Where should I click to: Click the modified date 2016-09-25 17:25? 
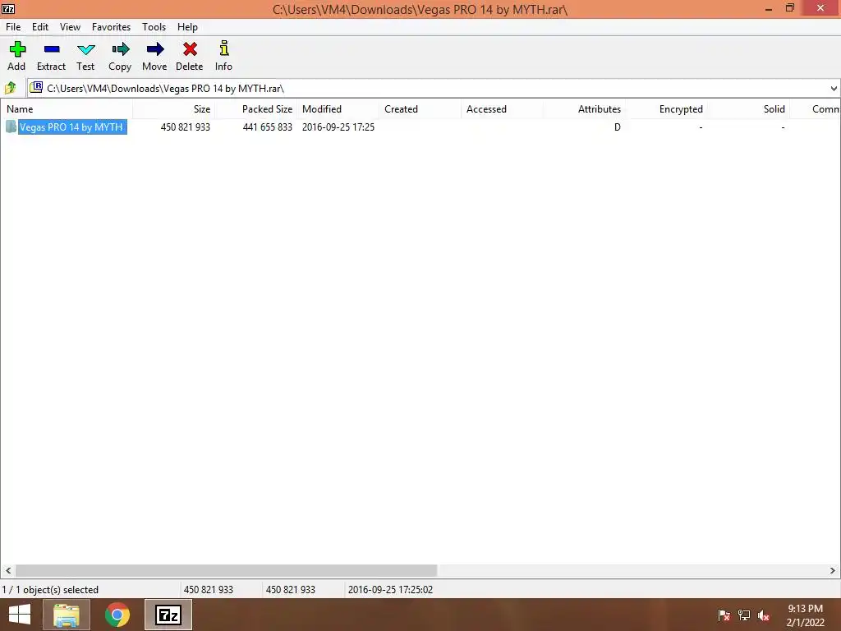coord(338,127)
